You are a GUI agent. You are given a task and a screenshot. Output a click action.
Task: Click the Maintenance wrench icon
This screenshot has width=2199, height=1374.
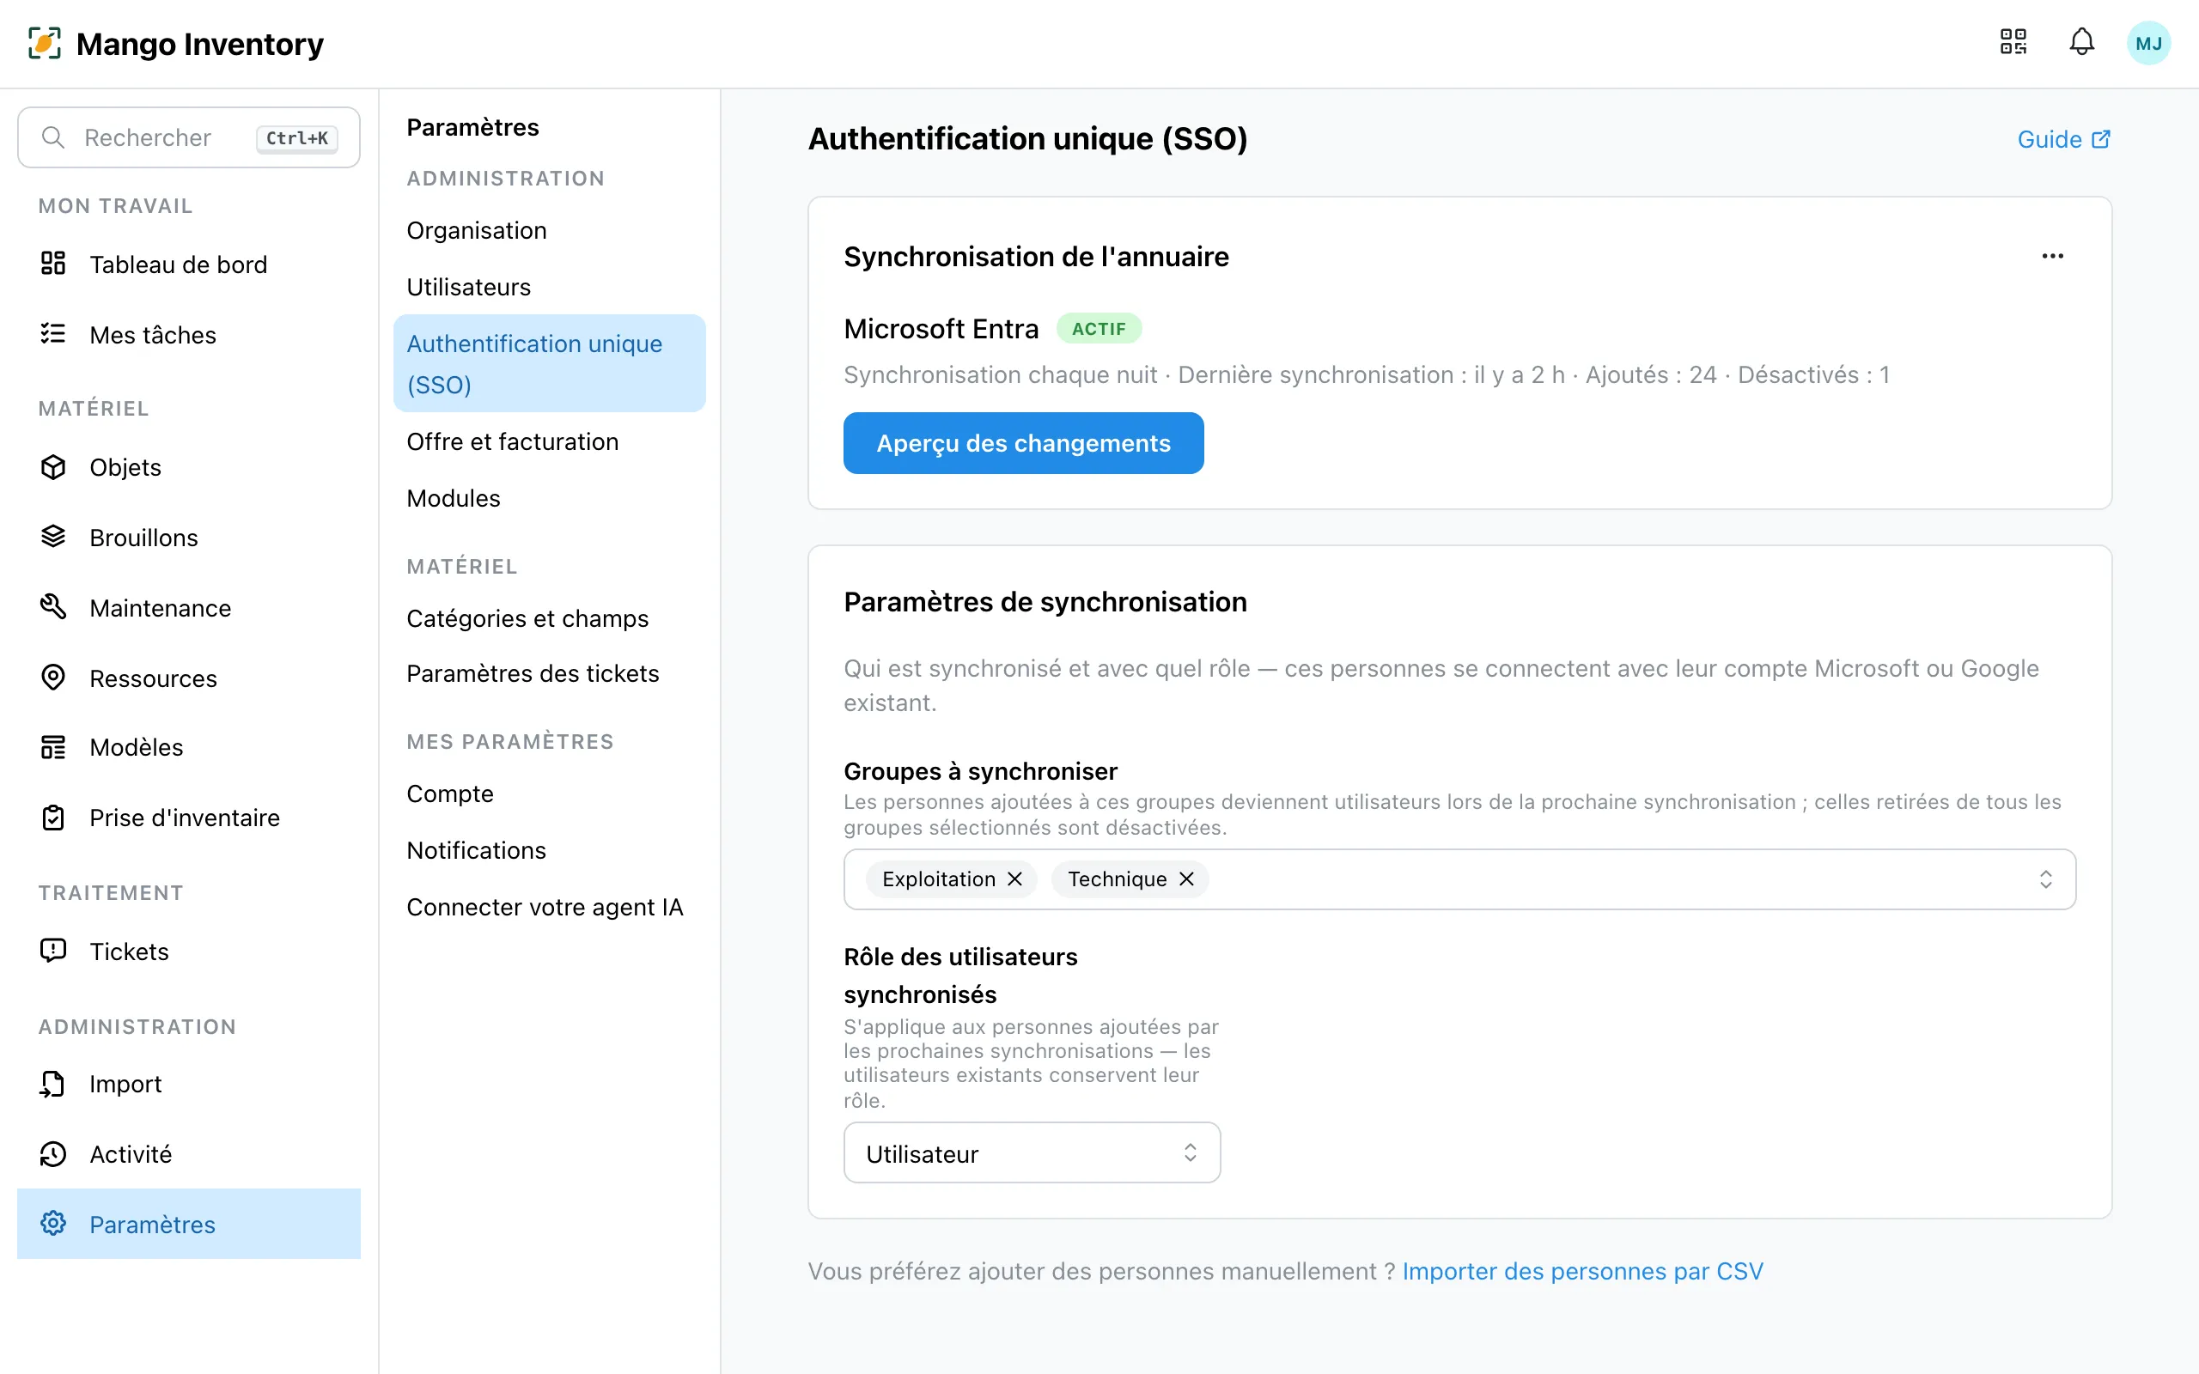pyautogui.click(x=53, y=607)
